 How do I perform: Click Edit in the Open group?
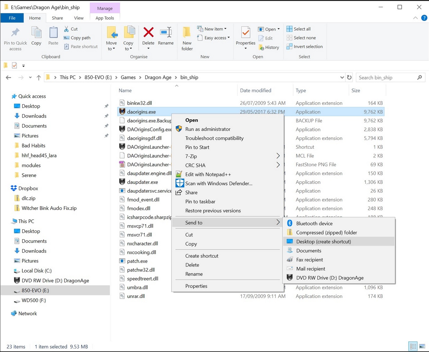coord(266,38)
